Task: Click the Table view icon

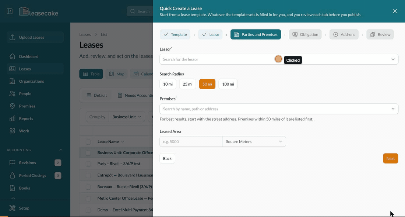Action: point(85,74)
